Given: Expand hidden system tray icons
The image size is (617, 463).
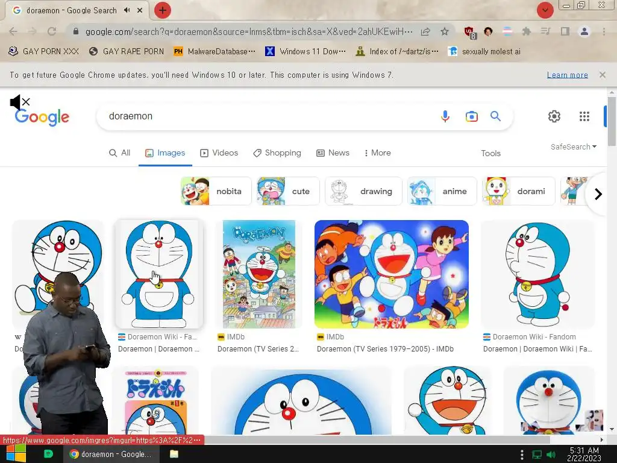Looking at the screenshot, I should [522, 455].
